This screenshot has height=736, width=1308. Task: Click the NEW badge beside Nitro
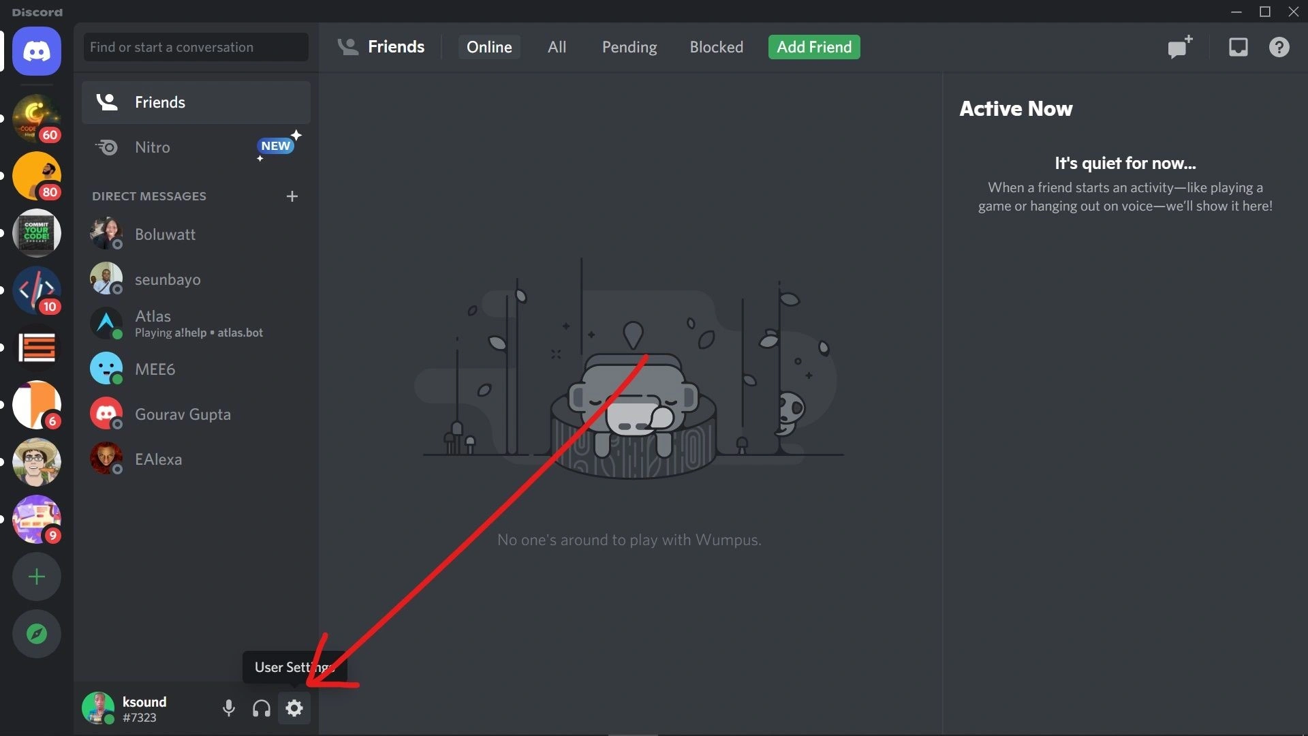point(275,146)
